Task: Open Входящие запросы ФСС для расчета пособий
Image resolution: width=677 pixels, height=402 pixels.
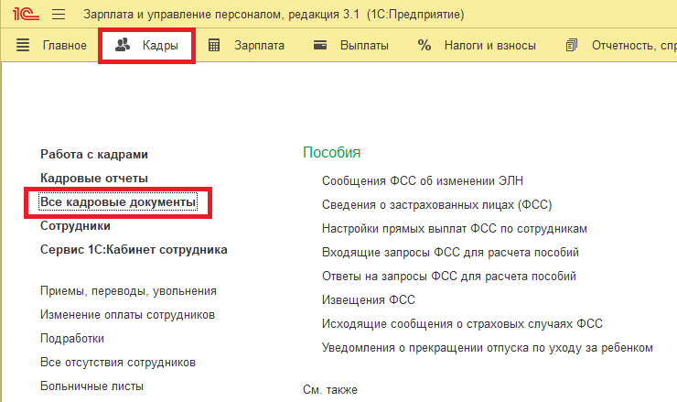Action: coord(450,252)
